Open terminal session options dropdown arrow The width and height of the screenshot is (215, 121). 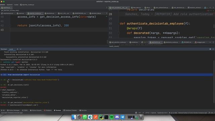20,49
